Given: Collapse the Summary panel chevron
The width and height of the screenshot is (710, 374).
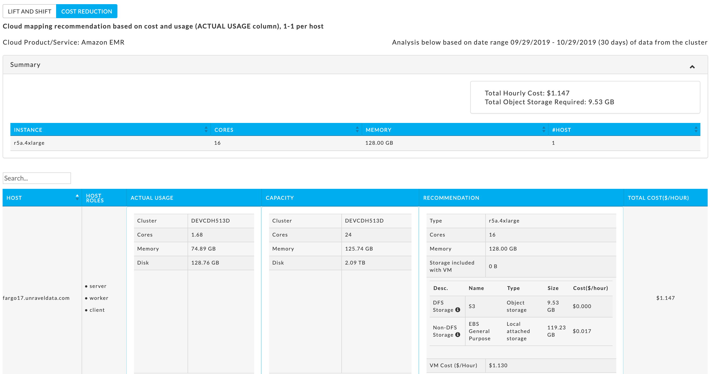Looking at the screenshot, I should click(x=692, y=67).
